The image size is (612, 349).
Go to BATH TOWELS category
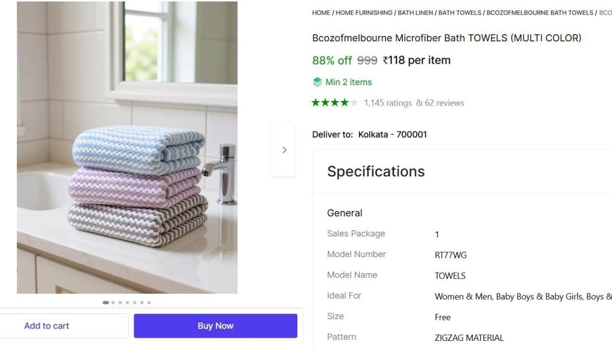click(x=460, y=12)
